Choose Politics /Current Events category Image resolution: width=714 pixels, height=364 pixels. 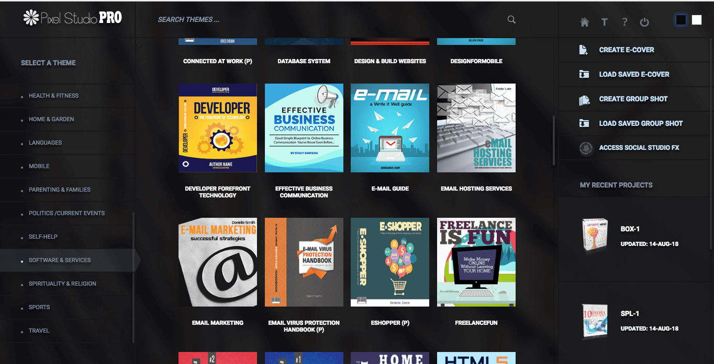[x=66, y=213]
